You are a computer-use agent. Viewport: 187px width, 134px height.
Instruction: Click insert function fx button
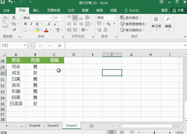[60, 46]
